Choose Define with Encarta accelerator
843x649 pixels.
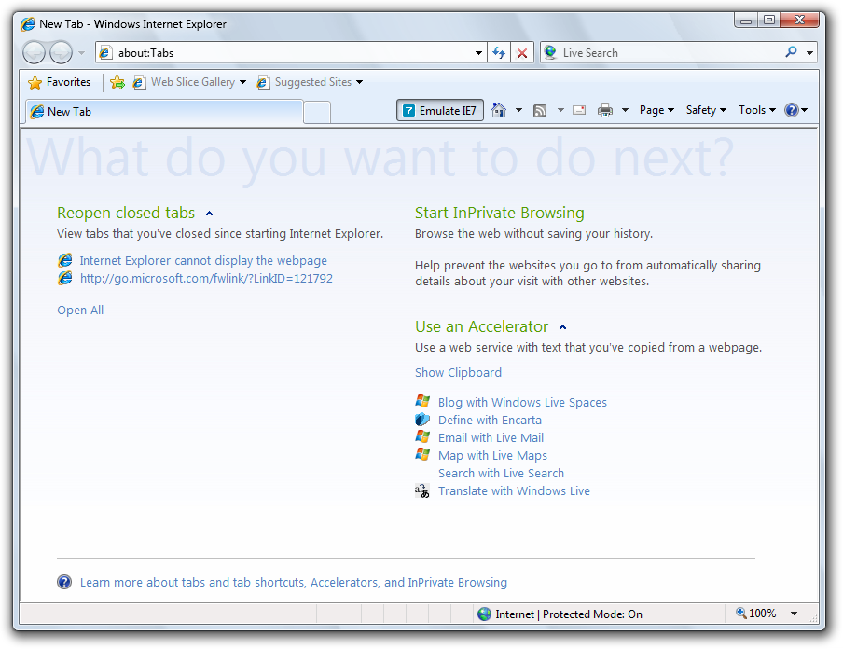(490, 420)
